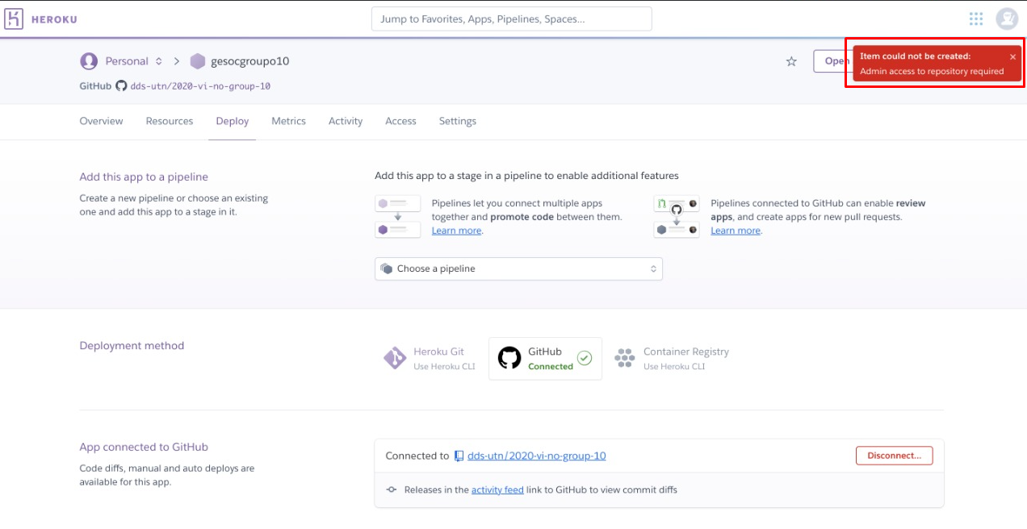The width and height of the screenshot is (1027, 529).
Task: Click the GitHub logo in Deployment method
Action: pyautogui.click(x=509, y=358)
